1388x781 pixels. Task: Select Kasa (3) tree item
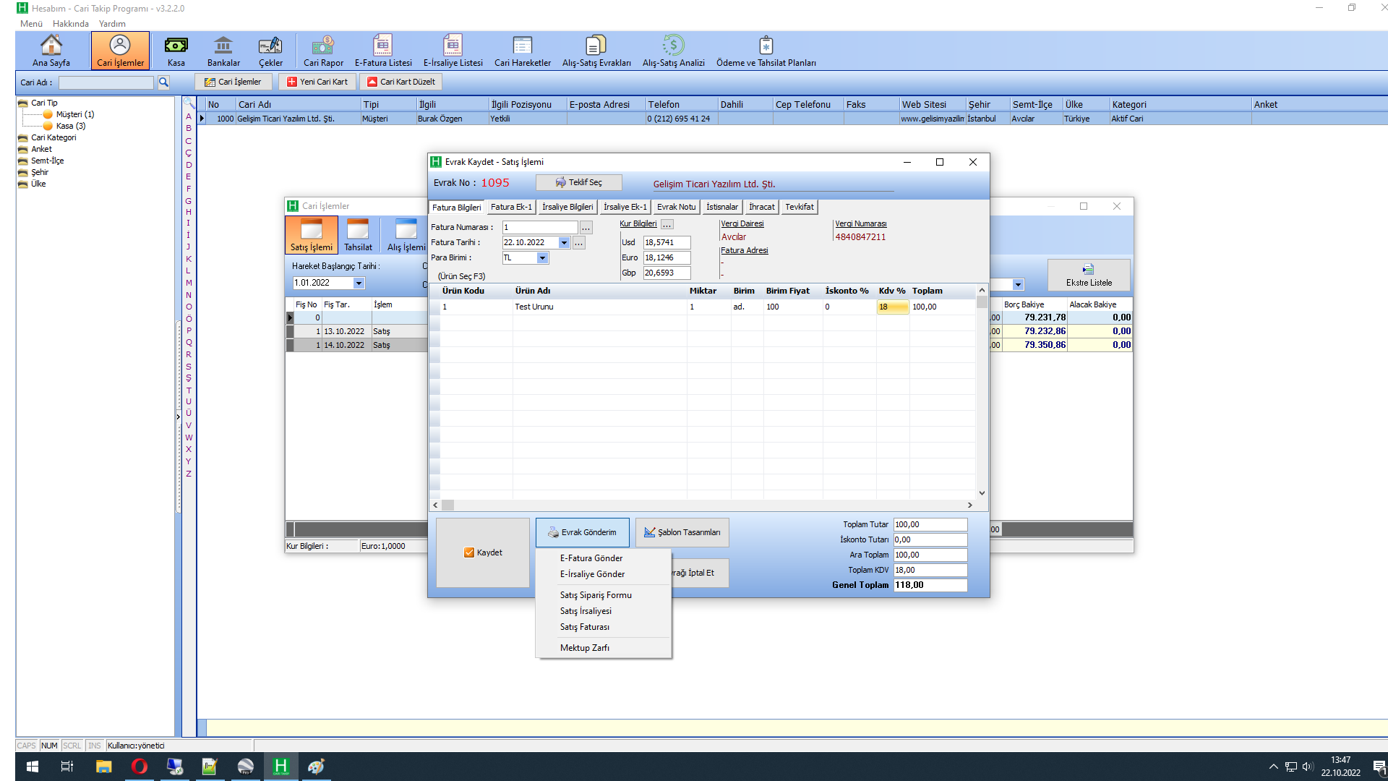point(70,126)
